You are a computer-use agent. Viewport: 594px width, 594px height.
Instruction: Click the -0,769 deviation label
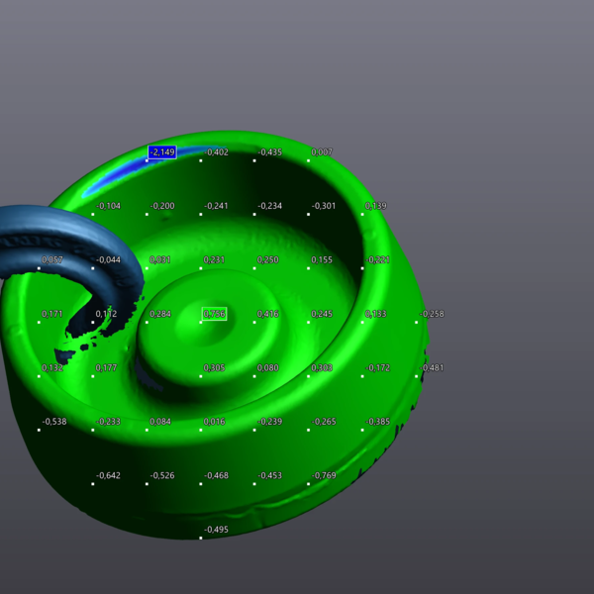click(324, 475)
